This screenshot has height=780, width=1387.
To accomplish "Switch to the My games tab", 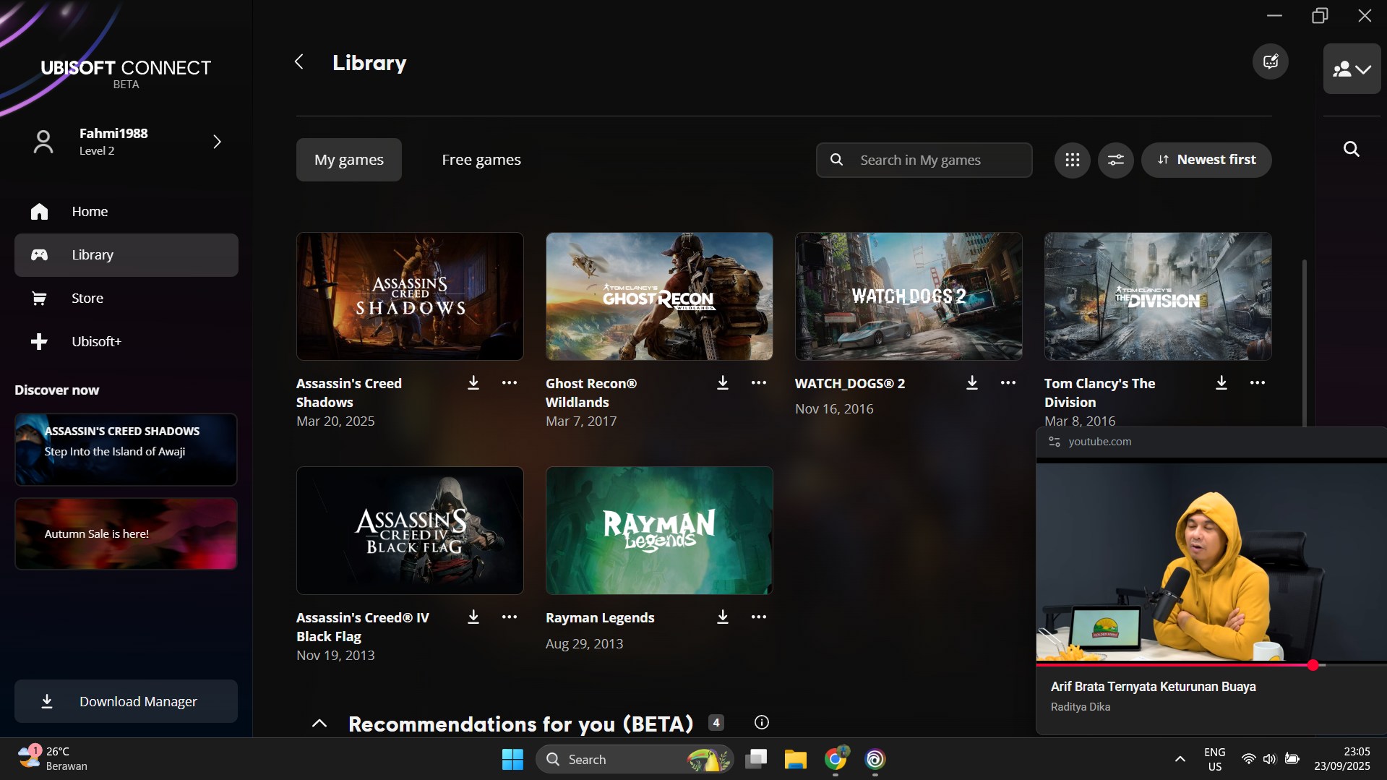I will click(x=349, y=160).
